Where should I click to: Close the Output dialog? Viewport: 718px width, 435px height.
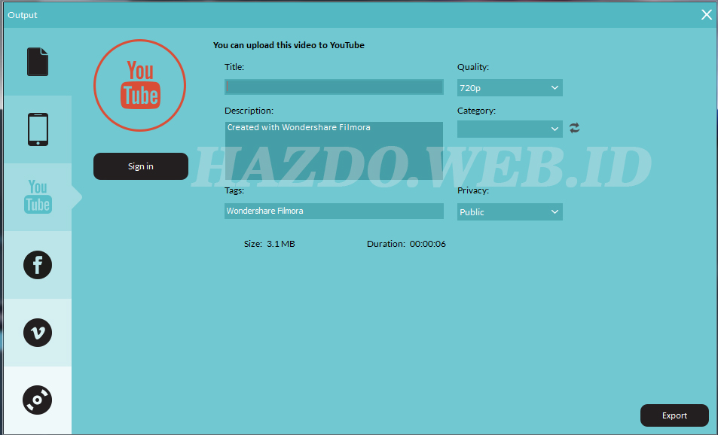706,14
